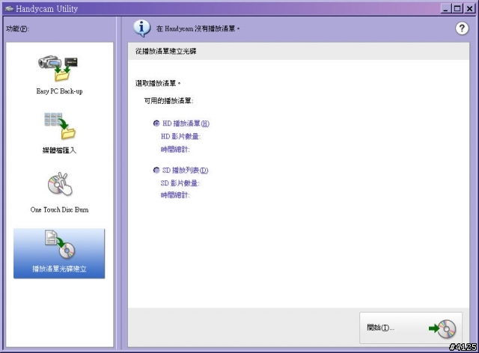This screenshot has height=353, width=479.
Task: Click the no-playlist message next to the info icon
Action: 198,28
